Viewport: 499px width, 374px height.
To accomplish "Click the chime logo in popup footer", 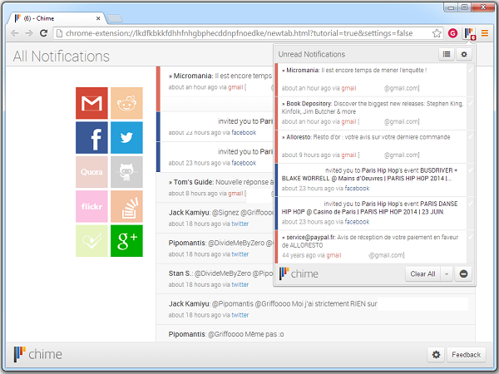I will 299,273.
